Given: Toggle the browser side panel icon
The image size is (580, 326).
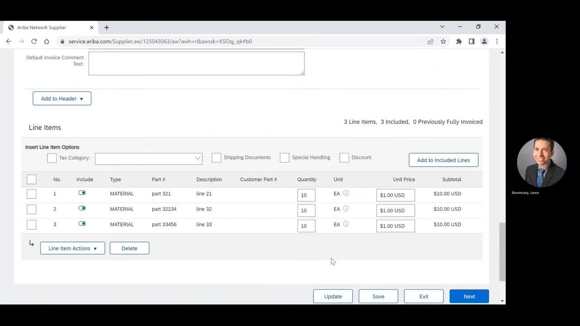Looking at the screenshot, I should (472, 41).
